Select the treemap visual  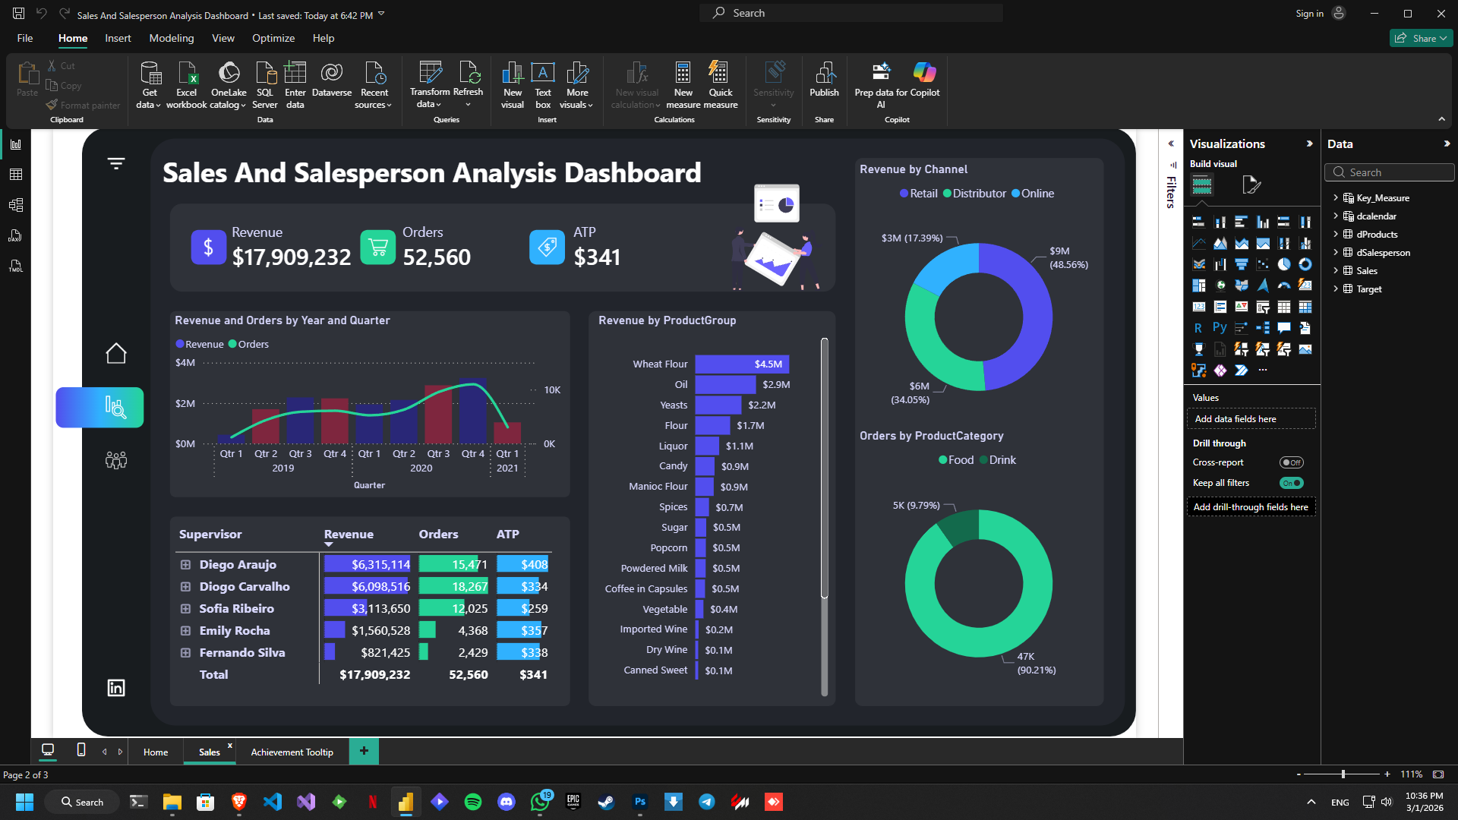click(x=1199, y=285)
